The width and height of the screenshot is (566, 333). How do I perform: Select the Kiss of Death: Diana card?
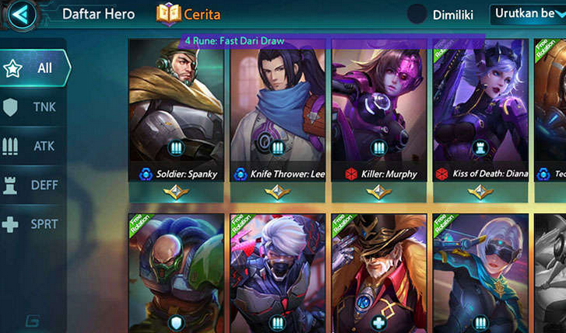[481, 120]
